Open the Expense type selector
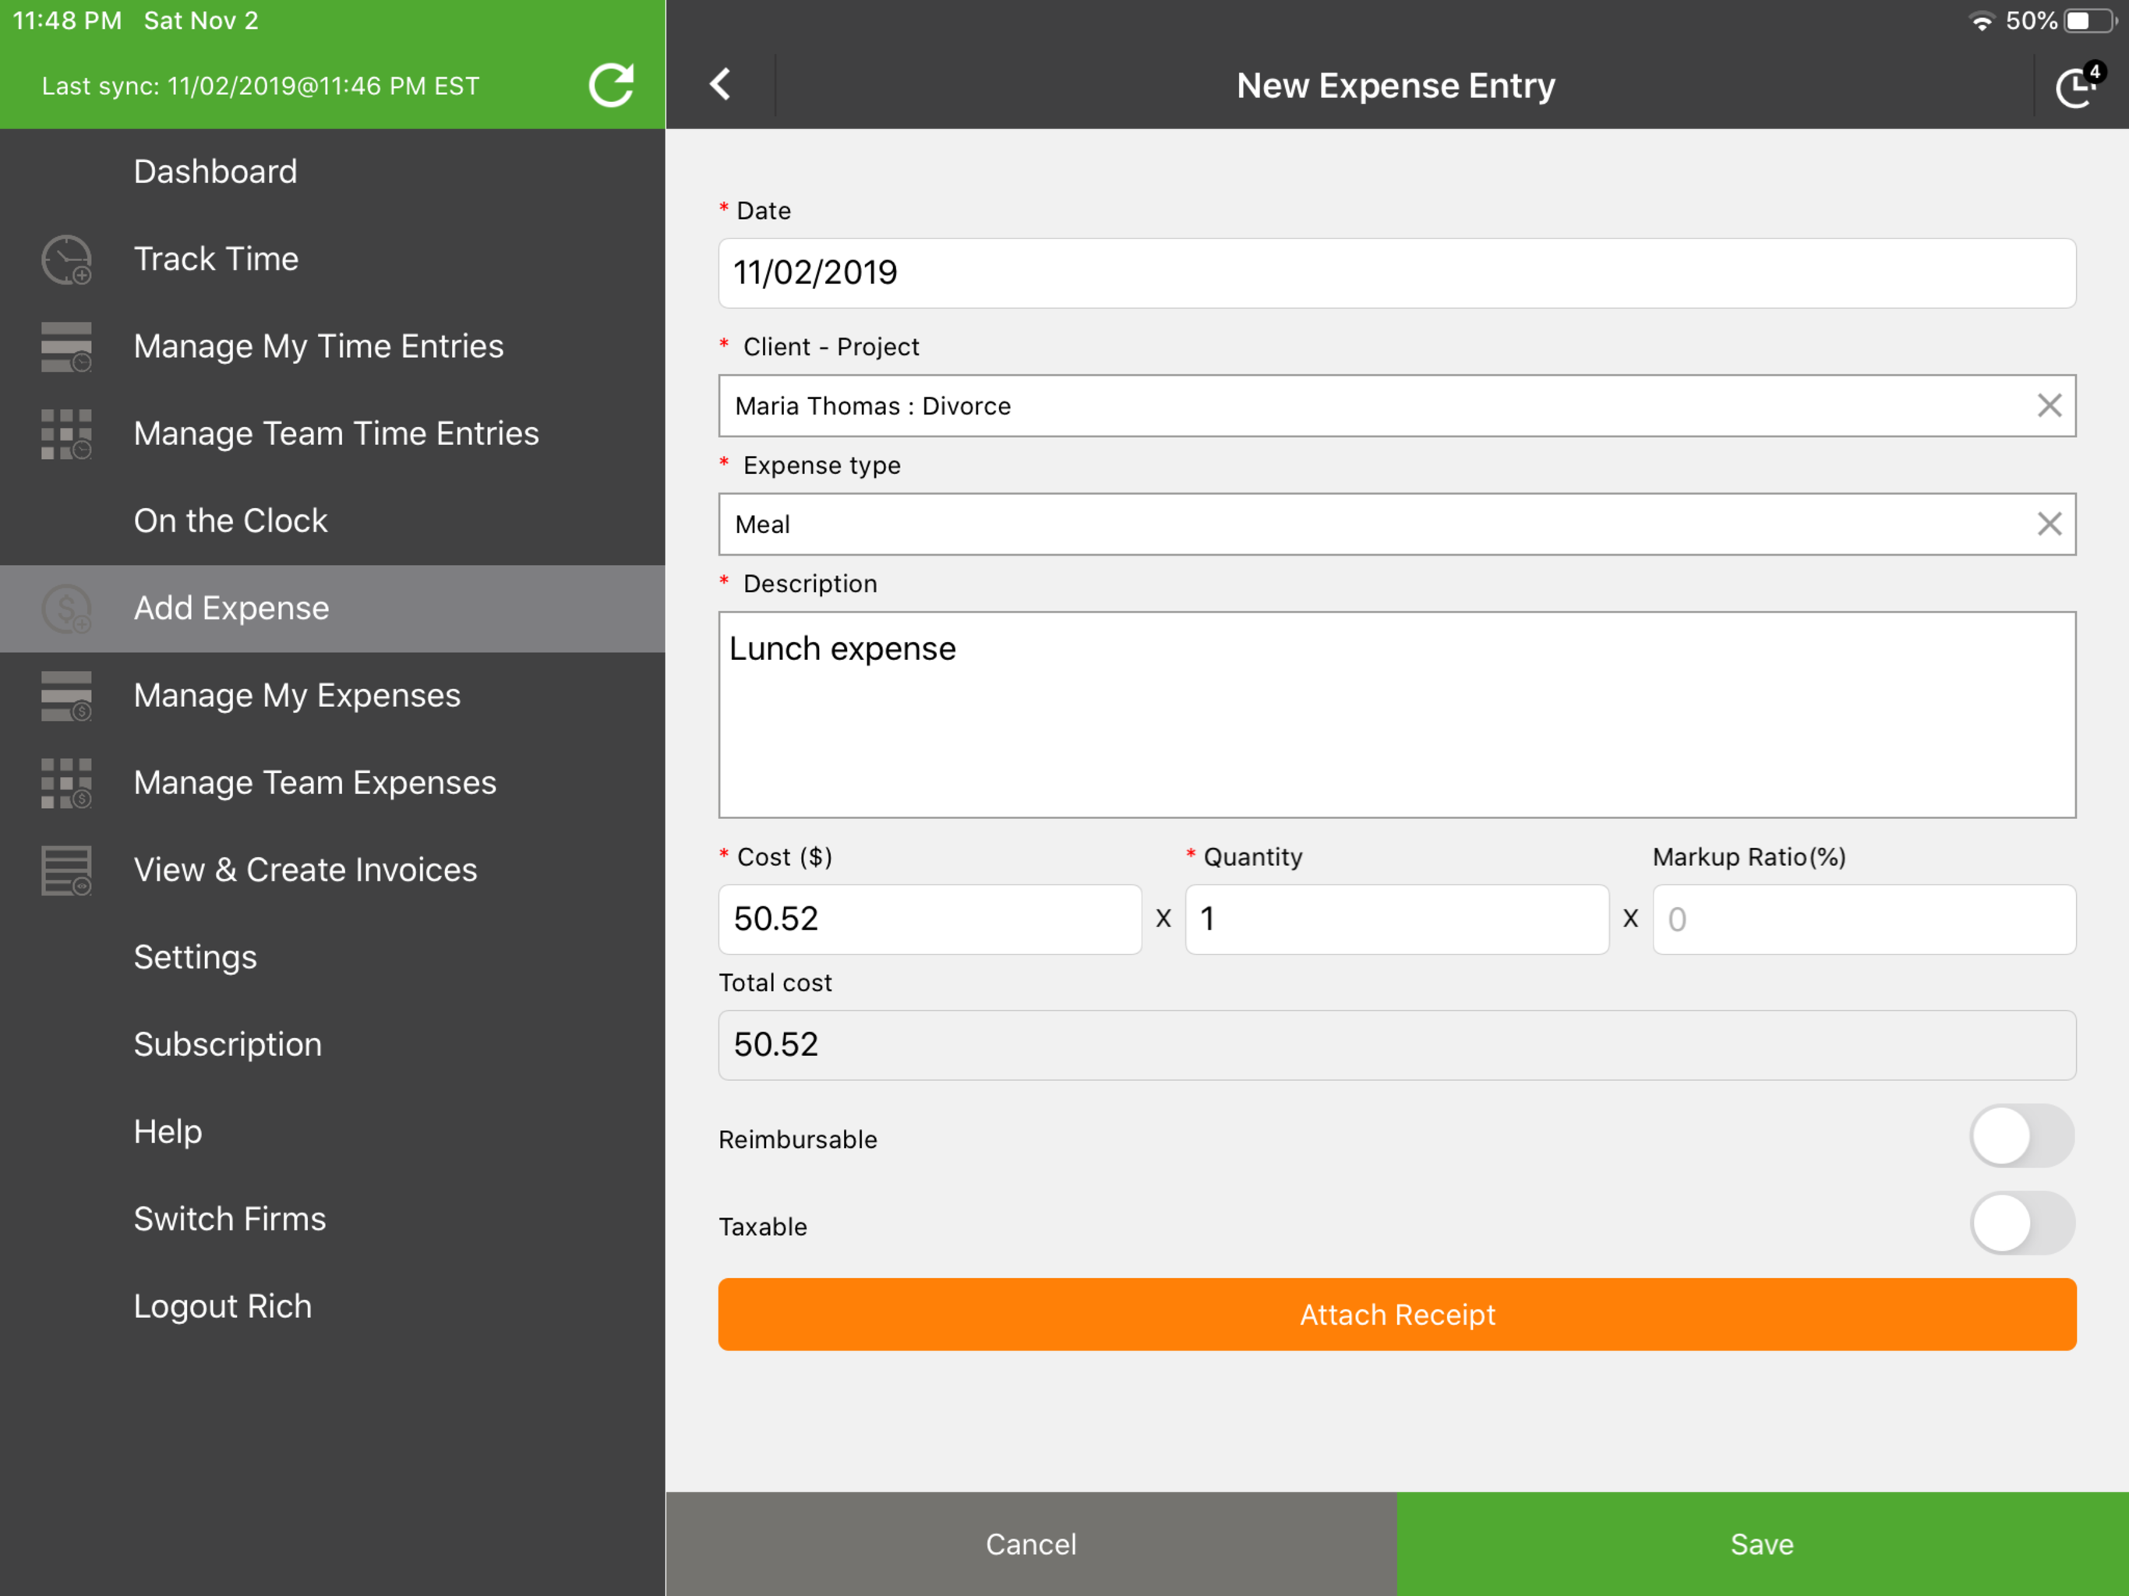Viewport: 2129px width, 1596px height. coord(1397,524)
